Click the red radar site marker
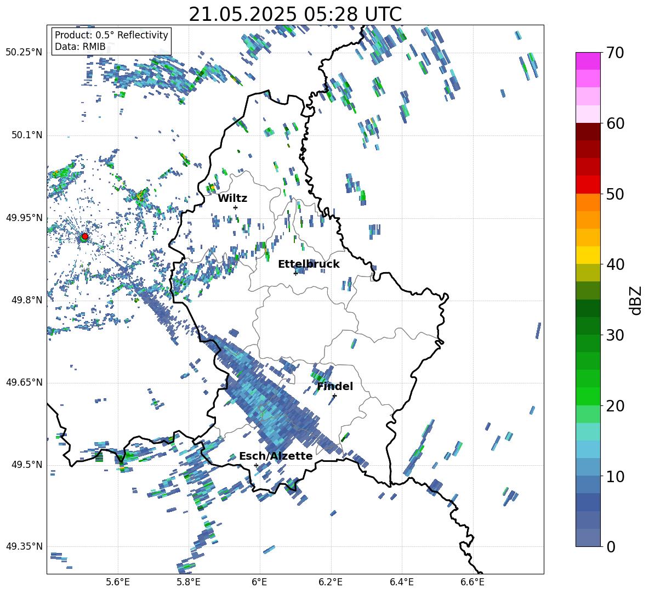The height and width of the screenshot is (593, 649). pyautogui.click(x=85, y=236)
